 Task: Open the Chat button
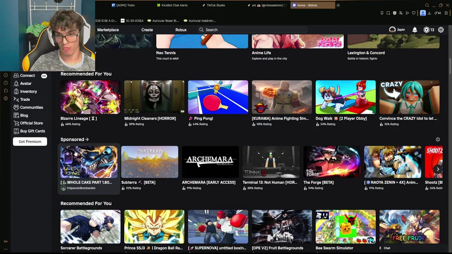pyautogui.click(x=387, y=248)
